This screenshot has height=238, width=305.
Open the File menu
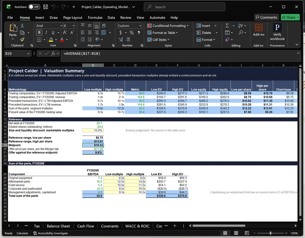(x=10, y=17)
